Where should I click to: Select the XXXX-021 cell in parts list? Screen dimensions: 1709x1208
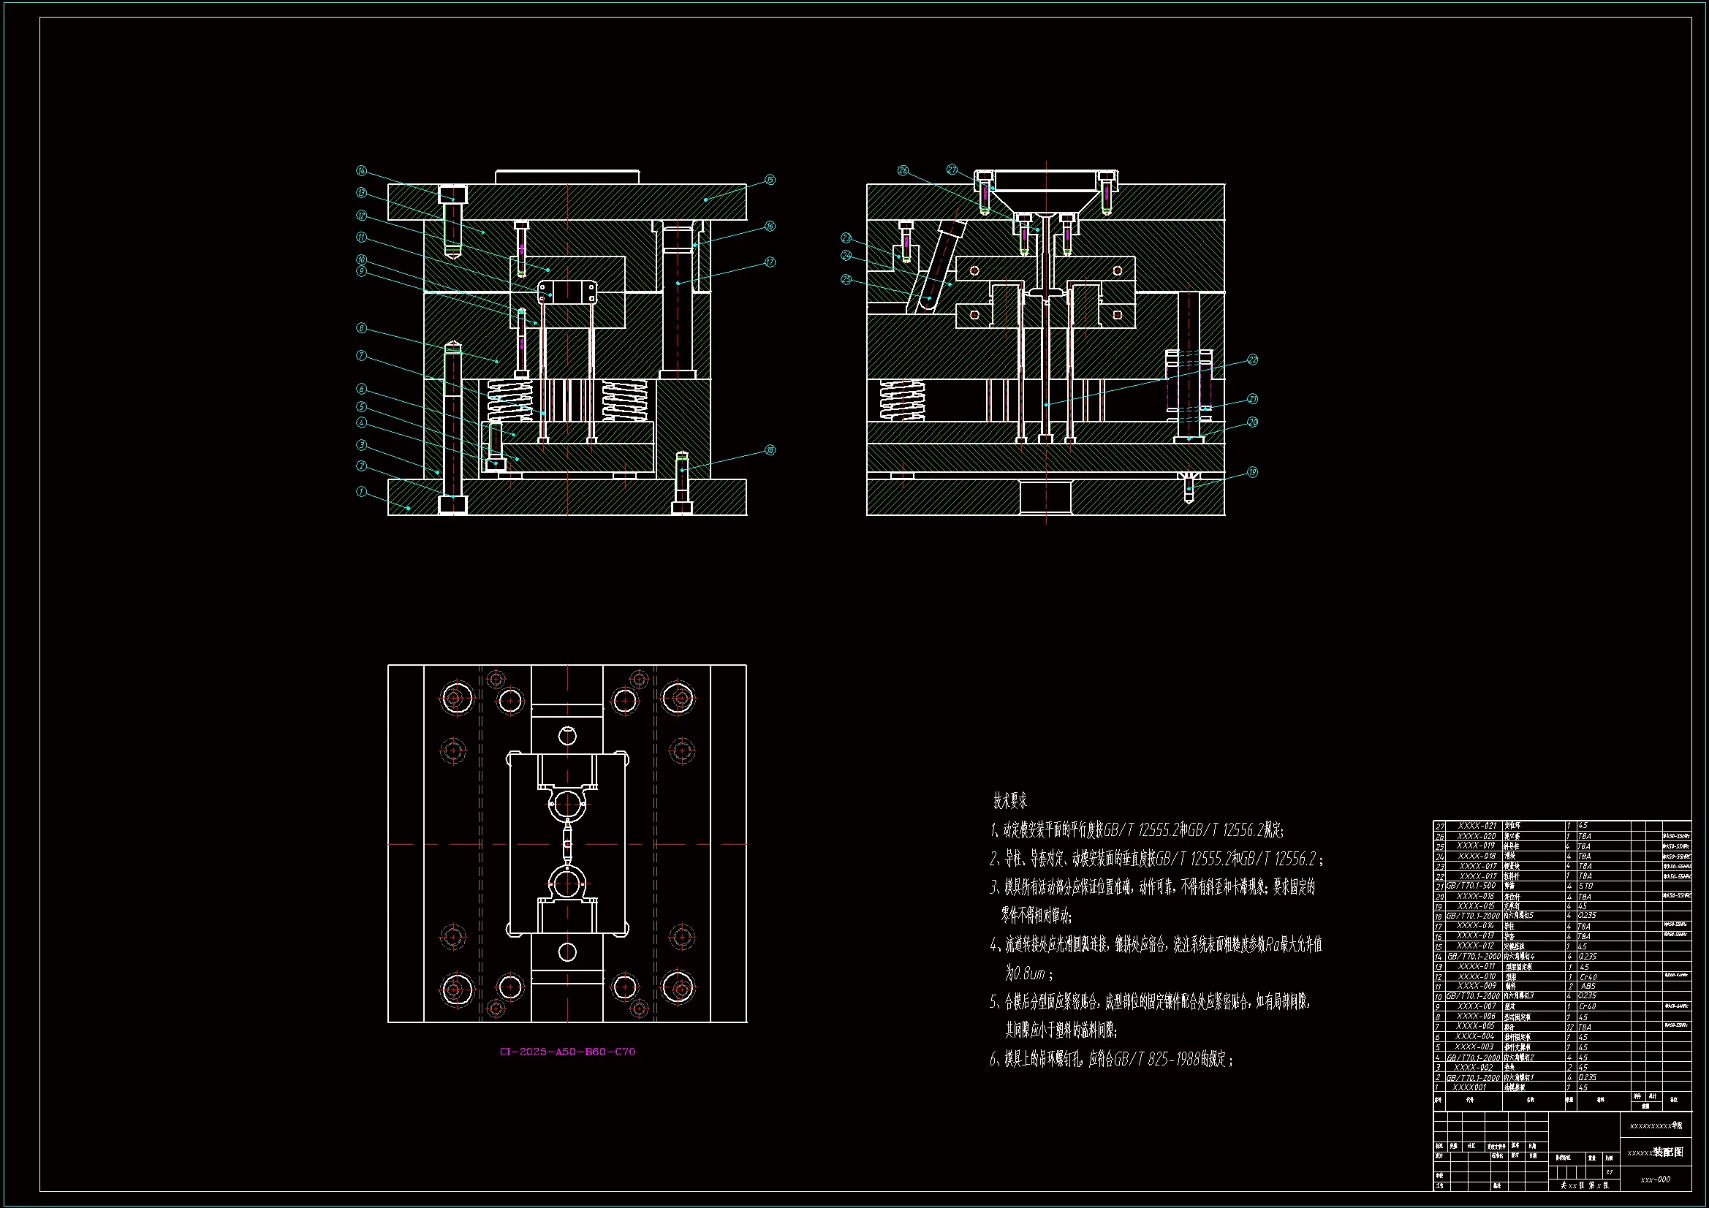(1477, 827)
